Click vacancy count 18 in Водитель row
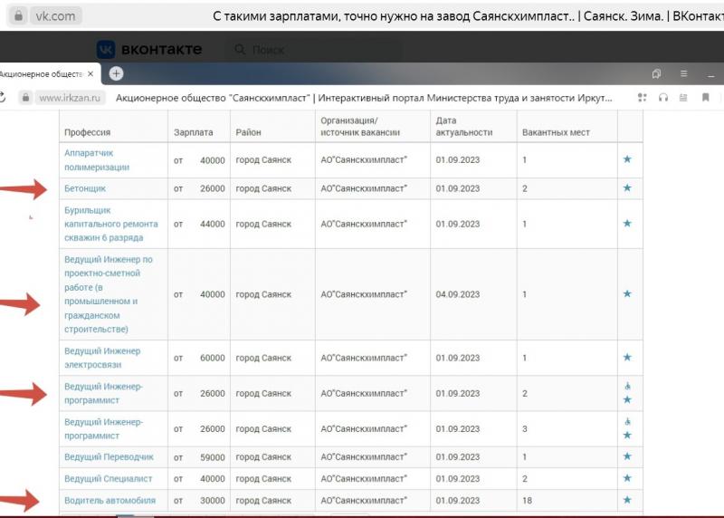This screenshot has height=518, width=724. click(527, 501)
